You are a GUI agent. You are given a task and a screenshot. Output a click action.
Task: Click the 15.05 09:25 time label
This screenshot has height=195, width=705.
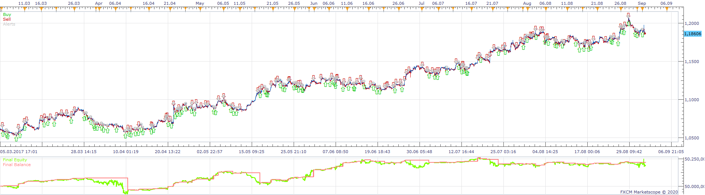(252, 152)
